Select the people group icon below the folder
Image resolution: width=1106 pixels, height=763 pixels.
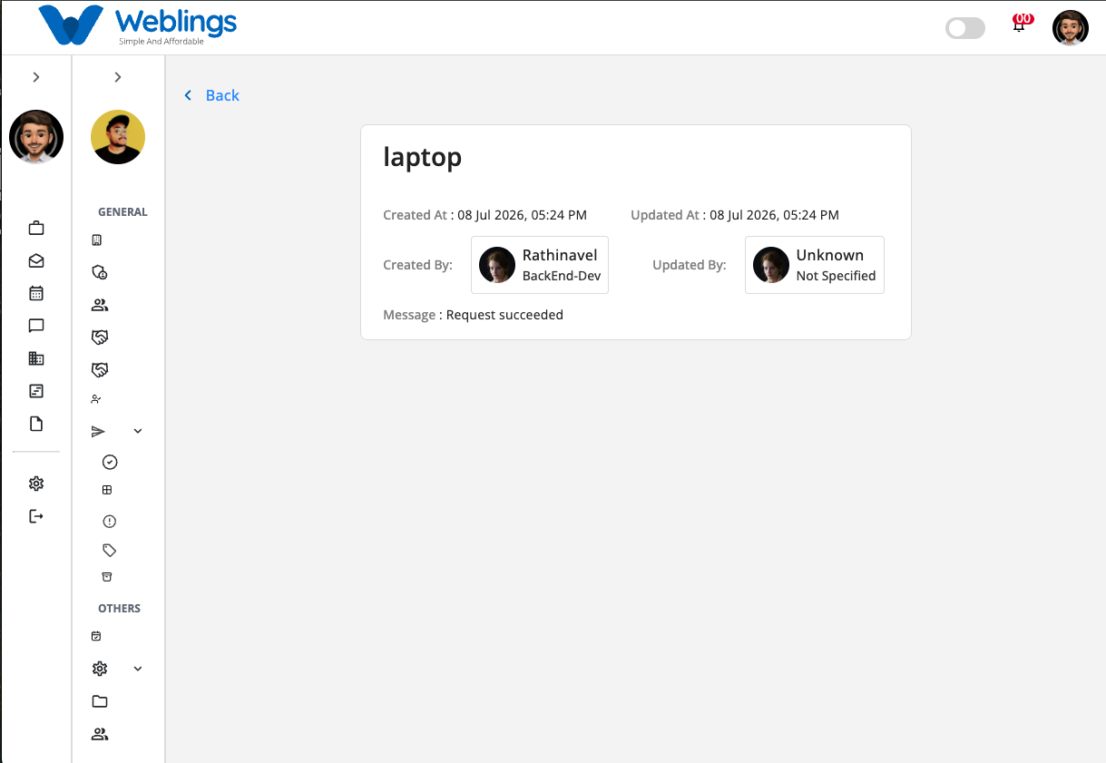[x=100, y=734]
